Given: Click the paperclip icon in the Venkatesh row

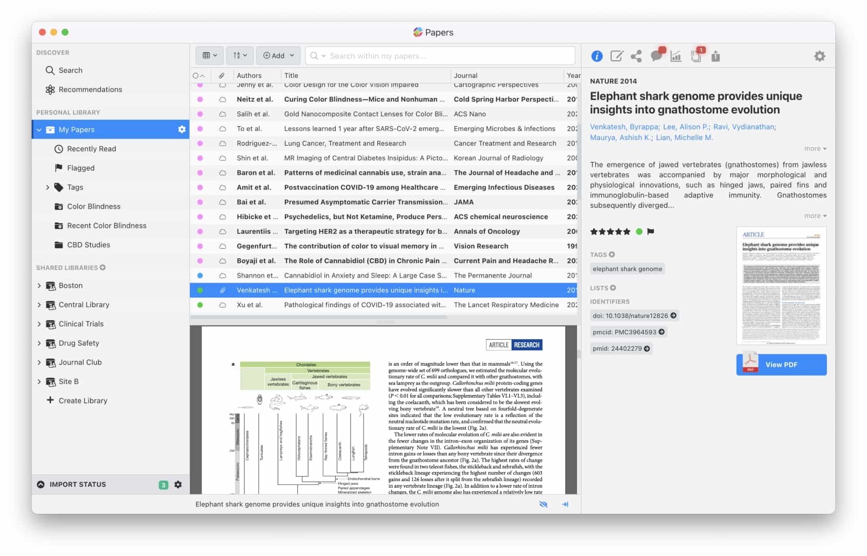Looking at the screenshot, I should [x=222, y=290].
